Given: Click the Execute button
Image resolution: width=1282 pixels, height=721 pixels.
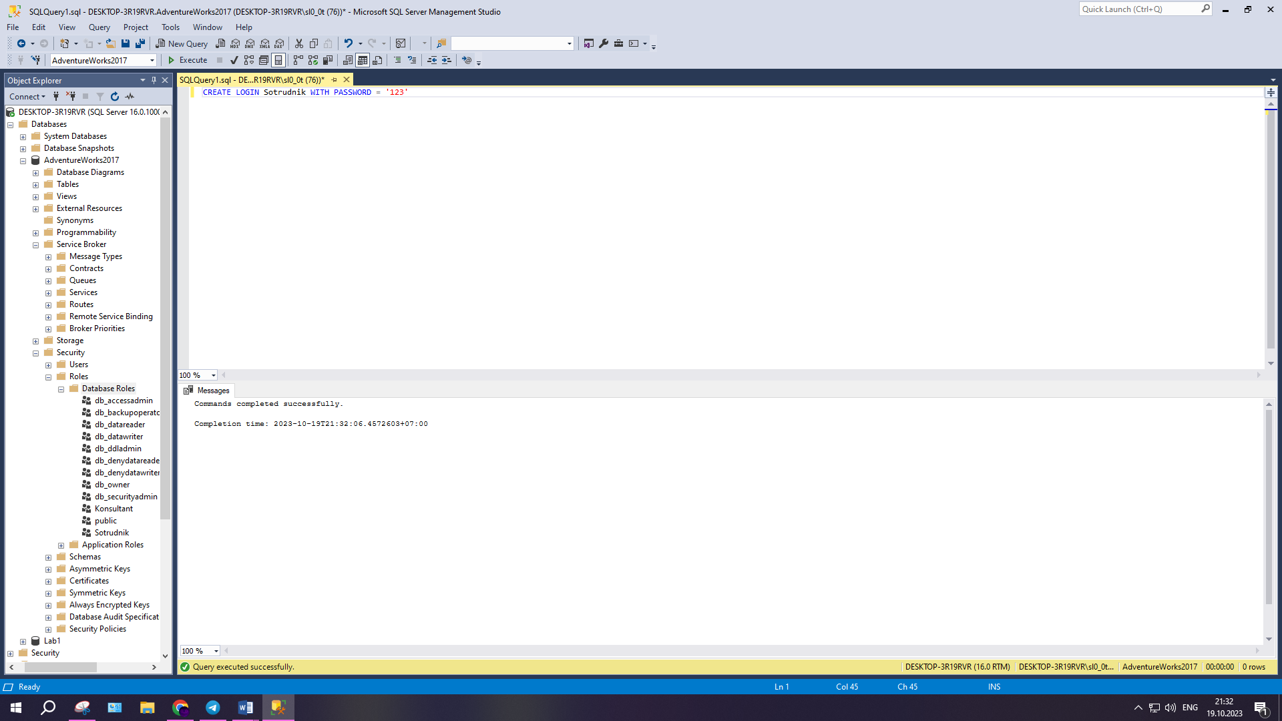Looking at the screenshot, I should 187,60.
